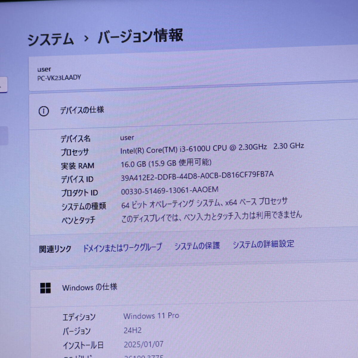Select the 16.0 GB RAM value
The image size is (358, 358).
coord(166,163)
